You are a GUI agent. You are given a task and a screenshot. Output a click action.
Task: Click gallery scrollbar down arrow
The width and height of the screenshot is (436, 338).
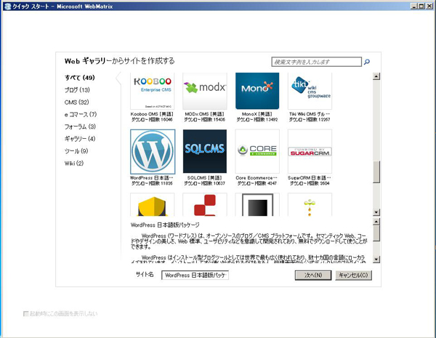[x=376, y=212]
